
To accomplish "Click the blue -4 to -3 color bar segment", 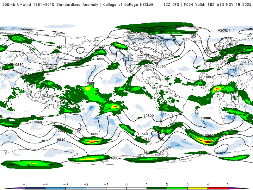I will pos(55,188).
